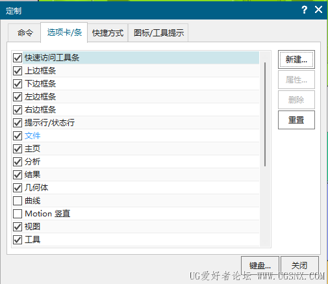Open the 键盘... settings button
This screenshot has height=284, width=328.
[x=260, y=265]
